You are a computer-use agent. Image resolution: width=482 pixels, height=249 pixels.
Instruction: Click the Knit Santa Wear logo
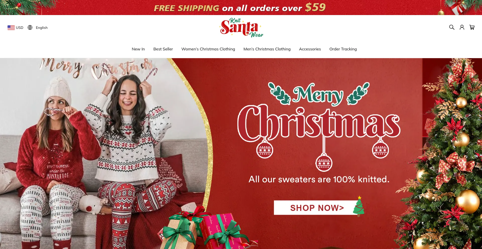pos(241,28)
